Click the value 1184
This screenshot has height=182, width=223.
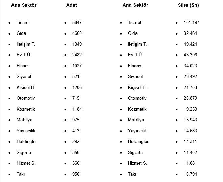(77, 109)
